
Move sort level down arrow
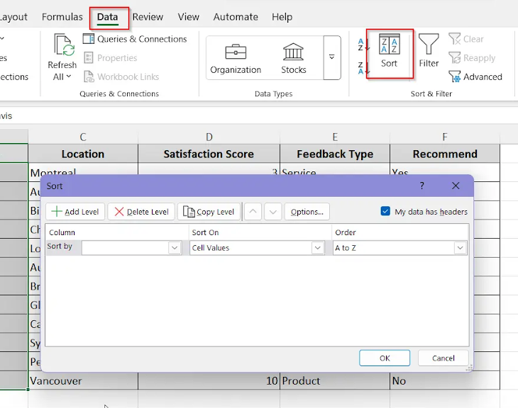(x=273, y=211)
